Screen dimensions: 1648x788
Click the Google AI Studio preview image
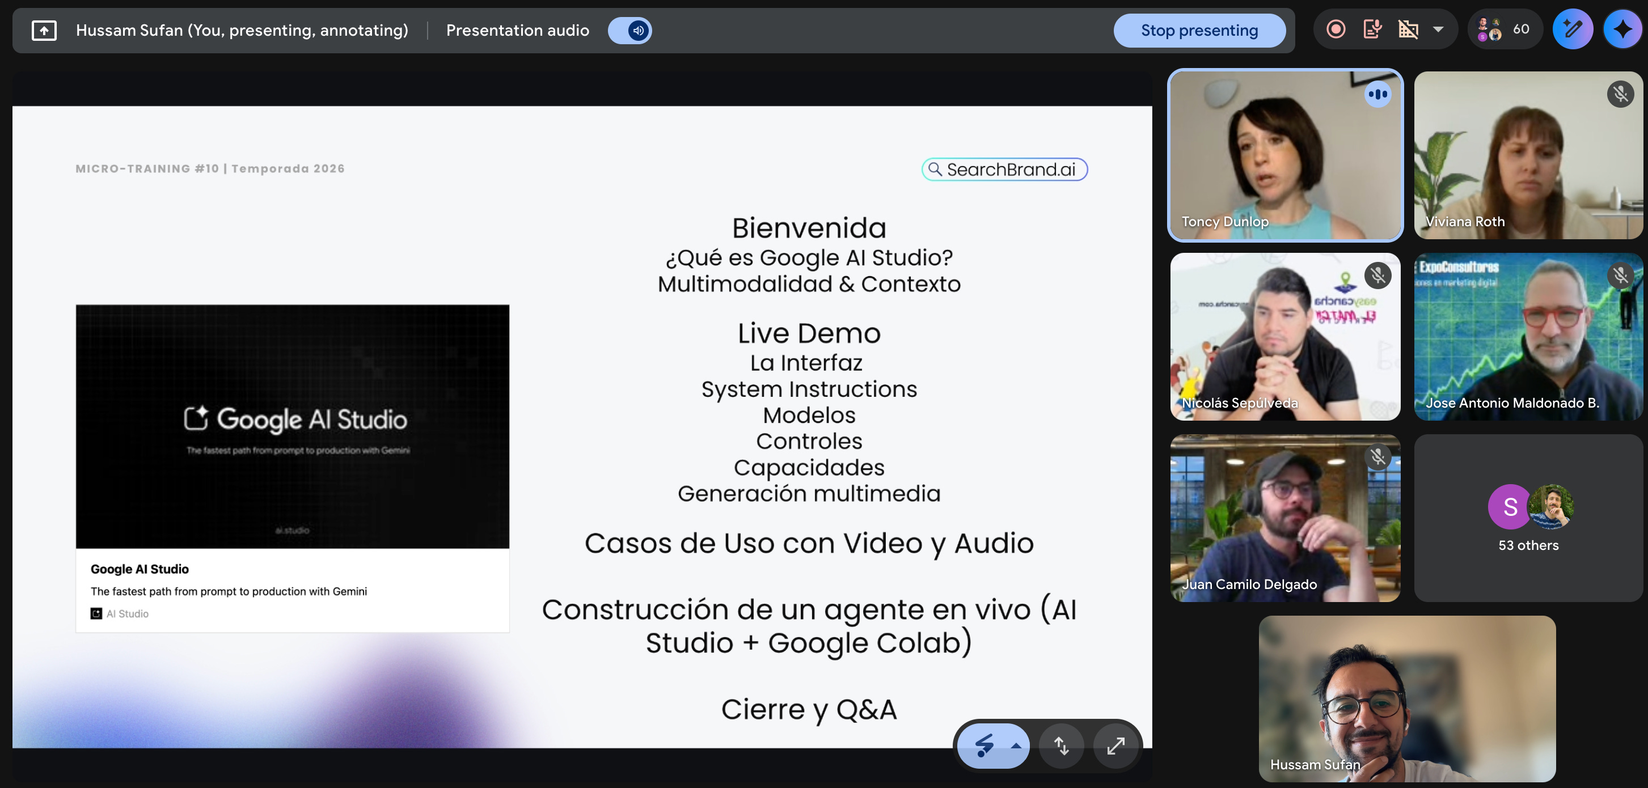click(x=293, y=426)
